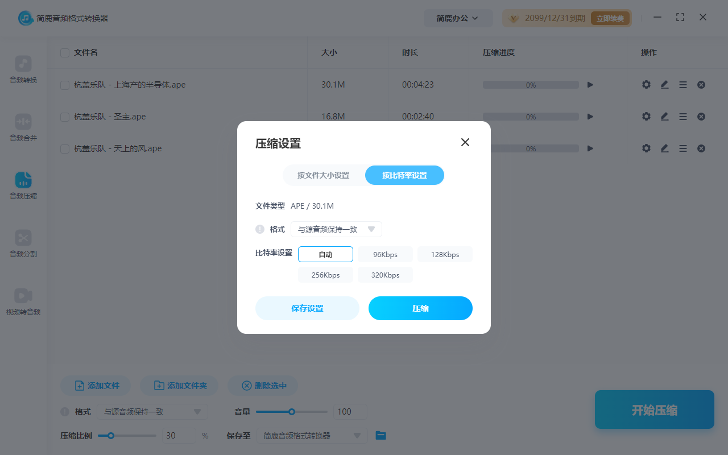Select the 256Kbps bitrate option
Image resolution: width=728 pixels, height=455 pixels.
(x=325, y=275)
